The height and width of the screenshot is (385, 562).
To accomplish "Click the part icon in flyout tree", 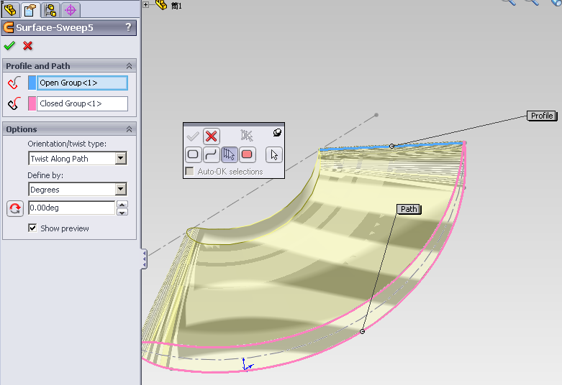I will coord(161,4).
